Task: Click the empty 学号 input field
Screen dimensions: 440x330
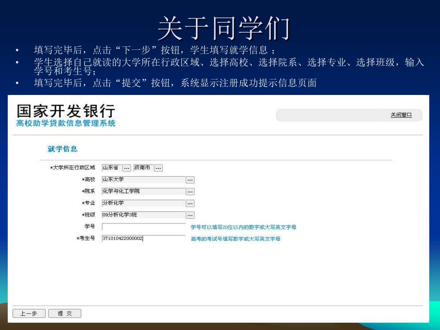Action: (144, 227)
